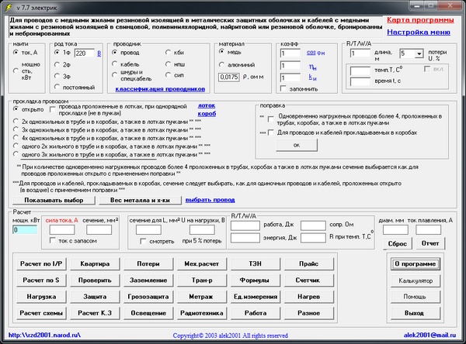Click the Показывать выбор button
The width and height of the screenshot is (466, 344).
tap(53, 200)
